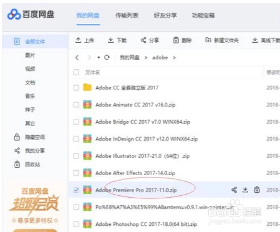The height and width of the screenshot is (232, 280).
Task: Expand the chevron after adobe breadcrumb
Action: pyautogui.click(x=174, y=58)
